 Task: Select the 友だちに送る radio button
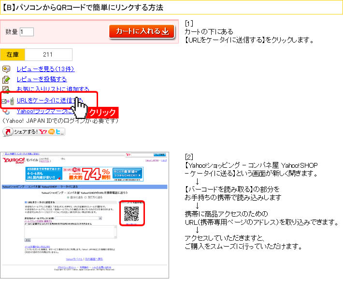pos(86,197)
